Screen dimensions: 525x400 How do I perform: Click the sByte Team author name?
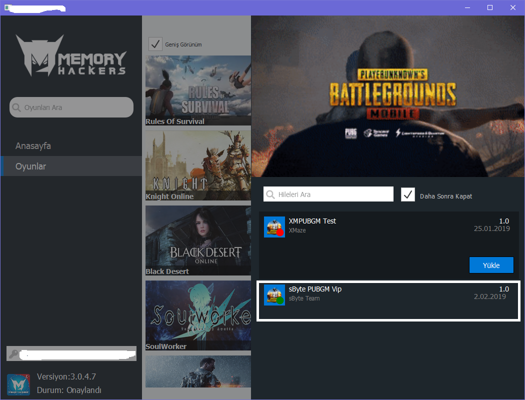(x=304, y=298)
